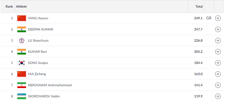Expand SKOROVAROV Vadim row
The height and width of the screenshot is (111, 240).
point(218,96)
